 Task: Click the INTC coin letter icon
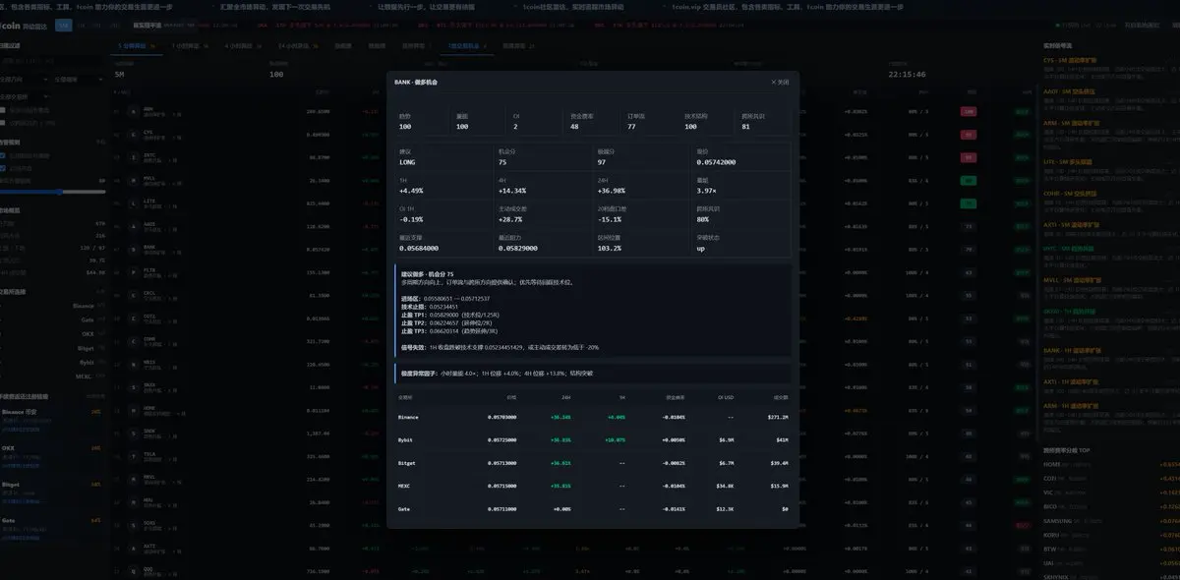point(134,157)
